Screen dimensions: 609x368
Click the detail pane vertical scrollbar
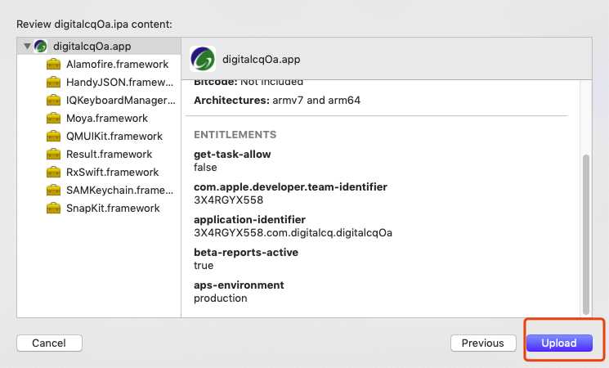point(586,235)
